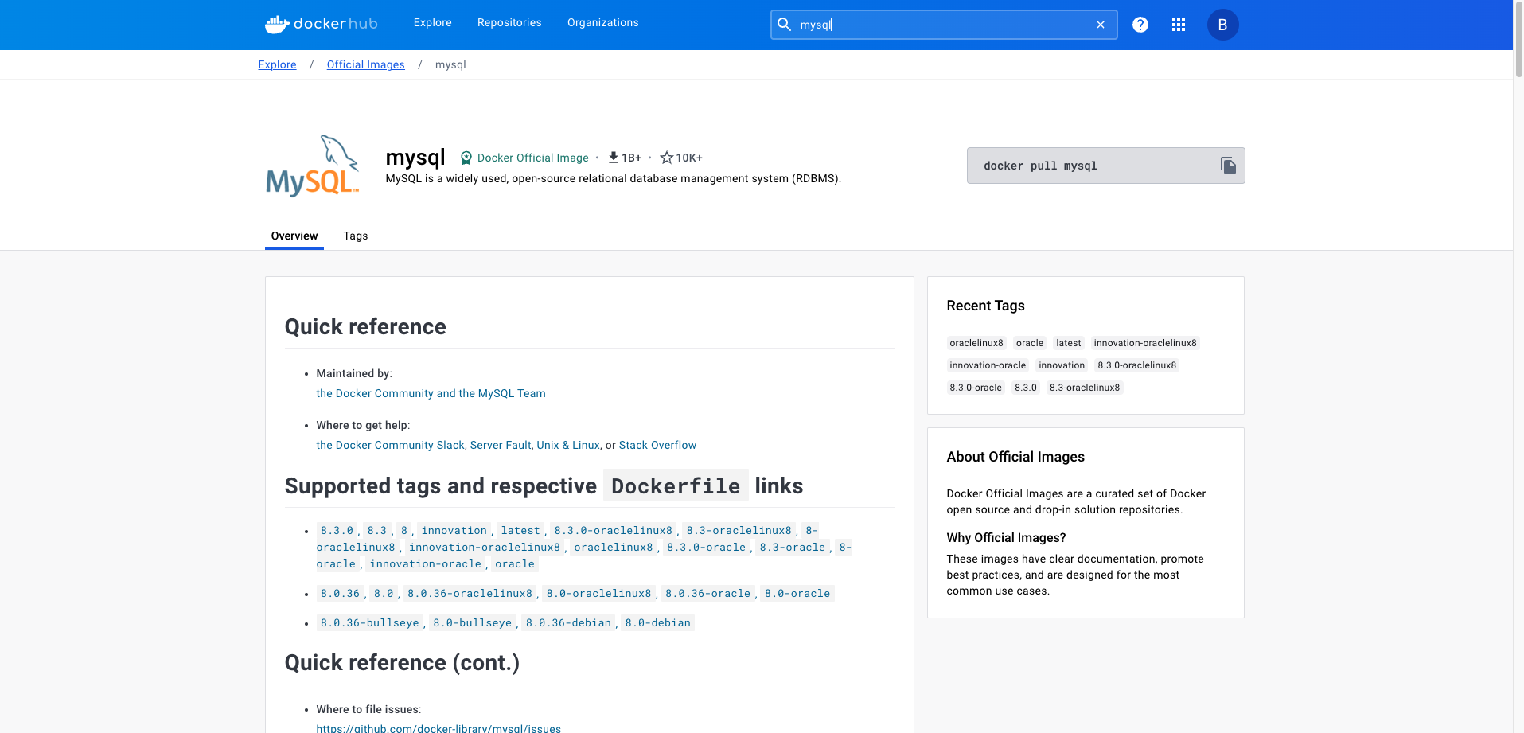Switch to the Tags tab
Viewport: 1524px width, 733px height.
pos(355,236)
